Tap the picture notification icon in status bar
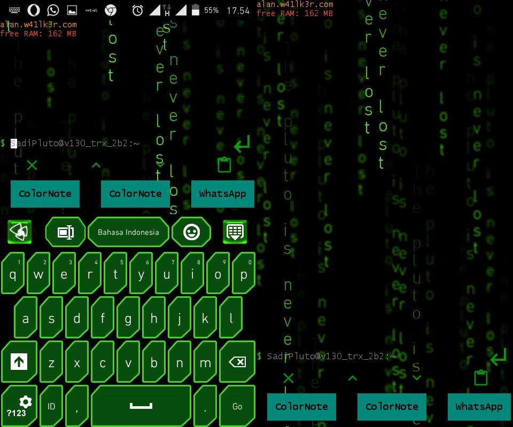The width and height of the screenshot is (513, 427). [72, 11]
